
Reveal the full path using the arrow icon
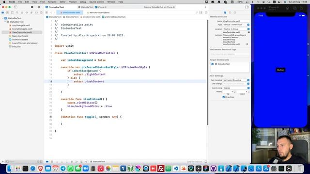[247, 44]
